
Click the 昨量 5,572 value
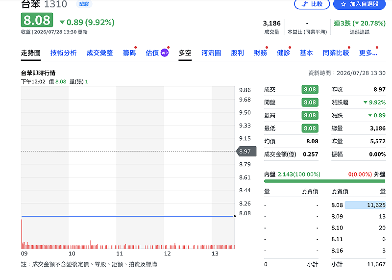[x=378, y=141]
